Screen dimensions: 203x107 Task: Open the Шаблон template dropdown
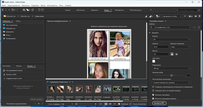171,27
